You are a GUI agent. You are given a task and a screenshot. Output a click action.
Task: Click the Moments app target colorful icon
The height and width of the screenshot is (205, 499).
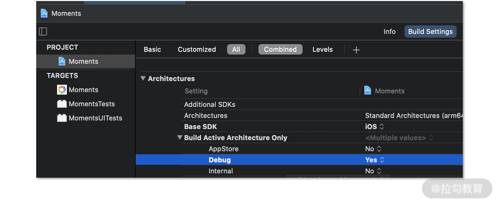[x=62, y=90]
